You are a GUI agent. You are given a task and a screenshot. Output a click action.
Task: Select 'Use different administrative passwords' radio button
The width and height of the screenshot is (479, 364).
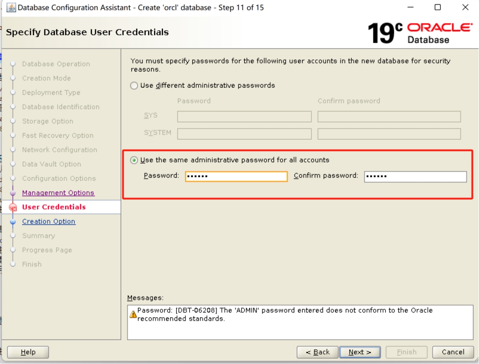click(x=134, y=86)
